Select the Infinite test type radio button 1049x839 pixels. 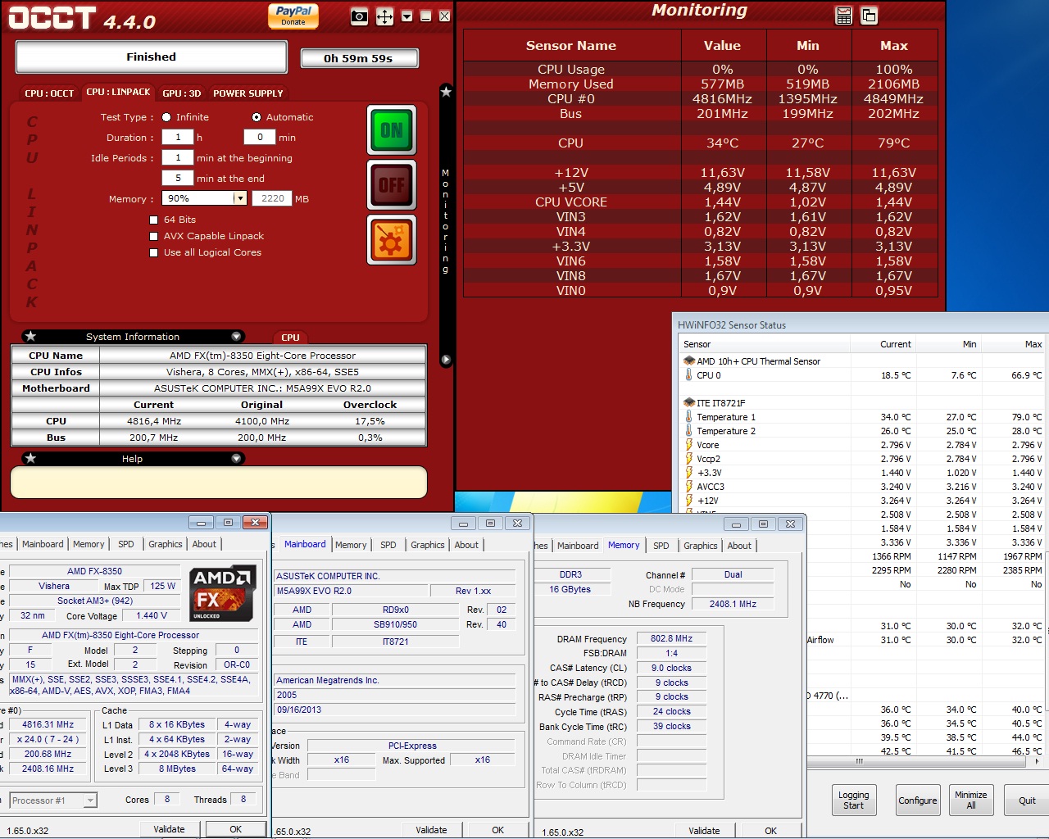[x=166, y=117]
